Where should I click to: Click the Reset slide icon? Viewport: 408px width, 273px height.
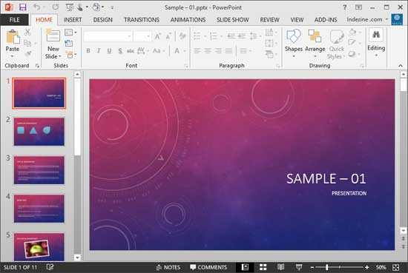[69, 44]
